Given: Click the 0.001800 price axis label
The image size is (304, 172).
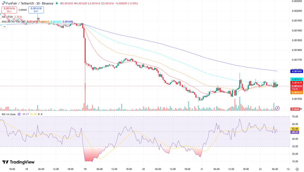Looking at the screenshot, I should tap(297, 50).
